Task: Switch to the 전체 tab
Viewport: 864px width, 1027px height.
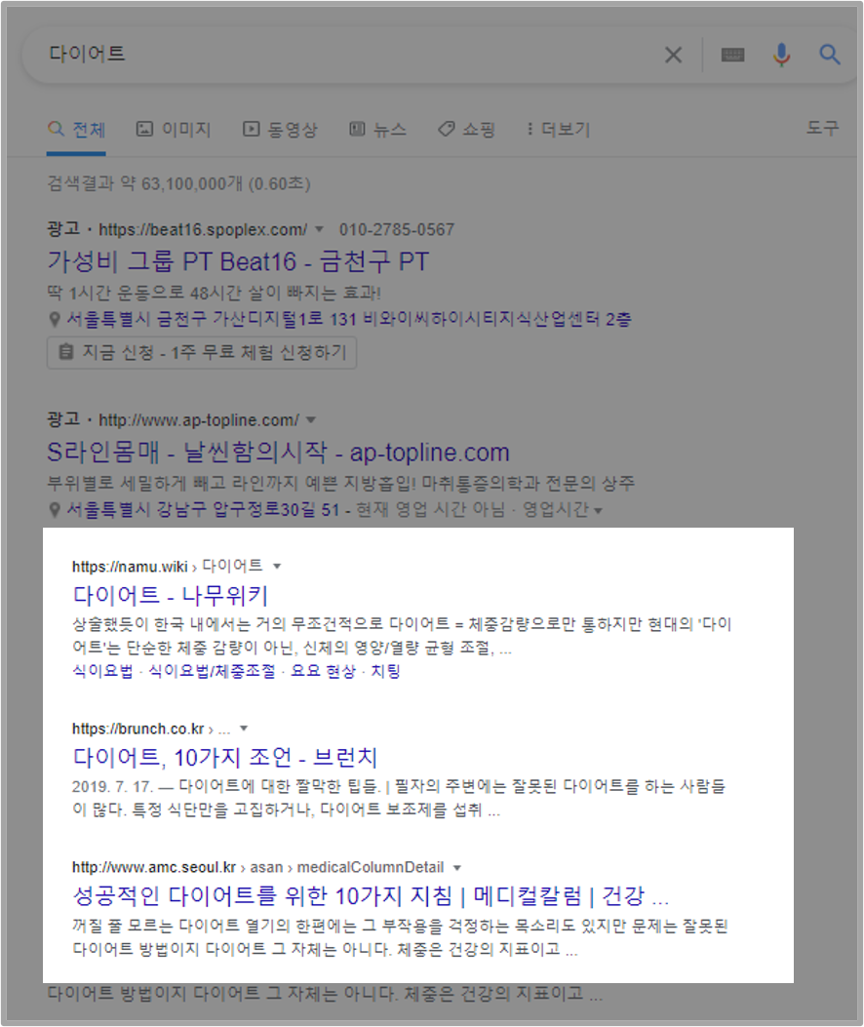Action: click(x=76, y=128)
